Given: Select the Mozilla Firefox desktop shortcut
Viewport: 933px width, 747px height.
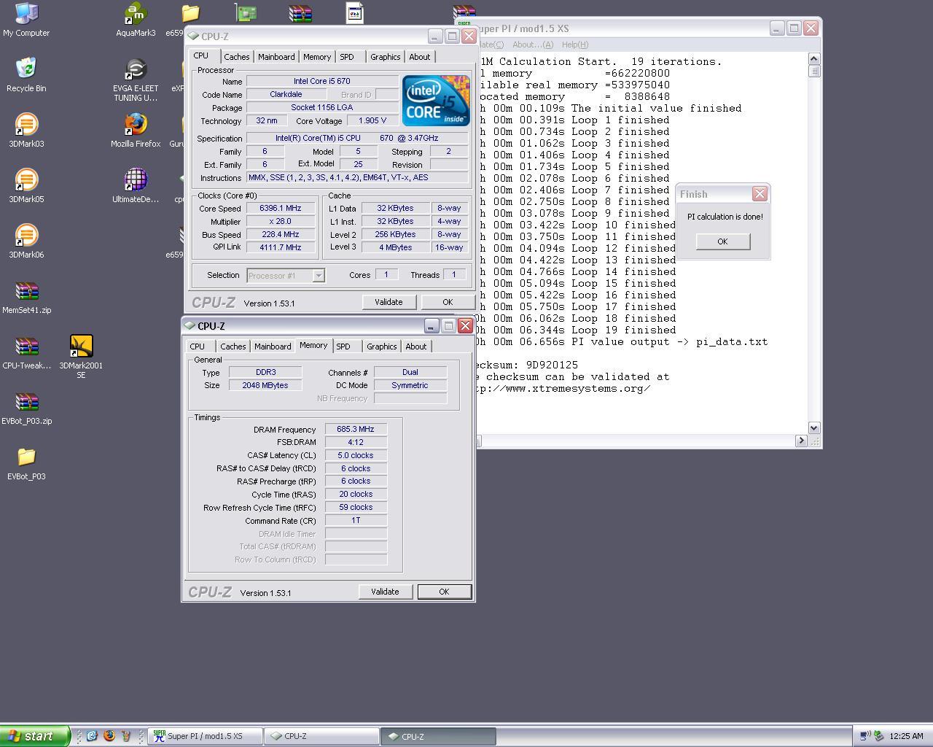Looking at the screenshot, I should coord(136,131).
